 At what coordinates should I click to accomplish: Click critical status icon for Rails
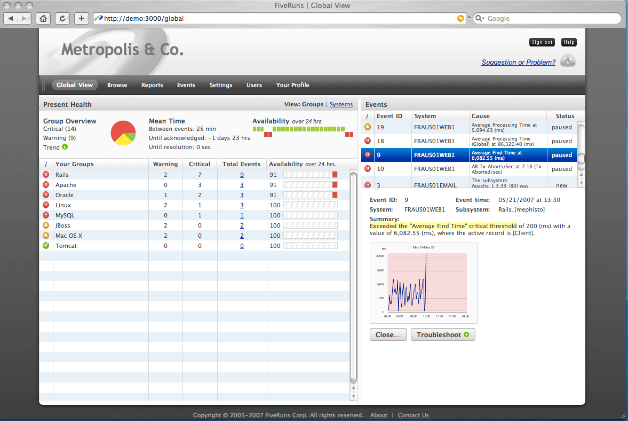click(x=46, y=174)
